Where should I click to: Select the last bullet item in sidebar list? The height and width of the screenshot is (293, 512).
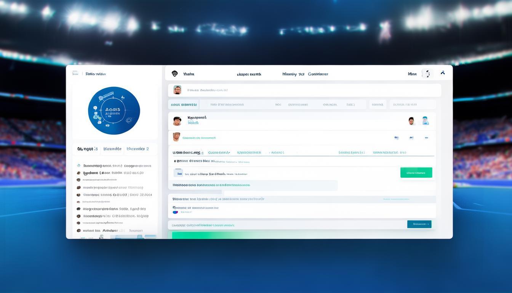tap(78, 230)
